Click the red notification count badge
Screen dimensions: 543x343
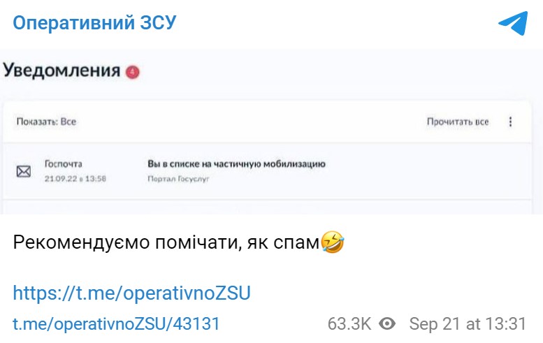click(x=132, y=71)
